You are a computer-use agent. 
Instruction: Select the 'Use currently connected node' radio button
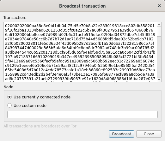[9, 97]
